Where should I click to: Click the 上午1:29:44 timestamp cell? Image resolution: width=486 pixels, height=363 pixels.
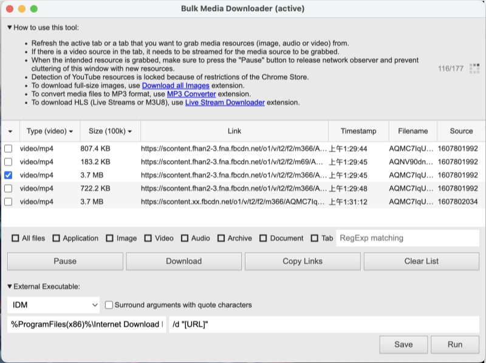point(348,148)
